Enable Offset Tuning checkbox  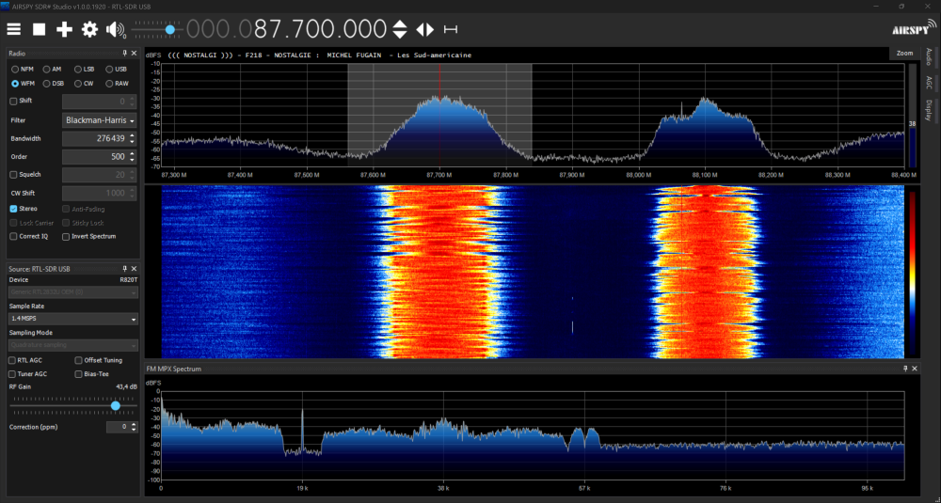79,360
